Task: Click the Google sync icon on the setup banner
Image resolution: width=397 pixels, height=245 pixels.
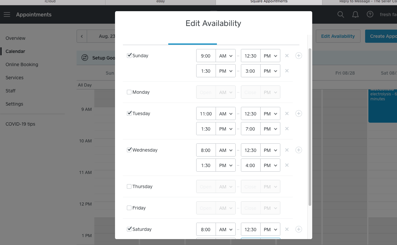Action: [85, 57]
